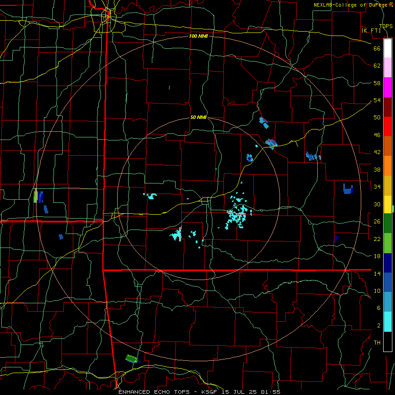
Task: Click the 100 NMI range ring label
Action: pos(198,36)
